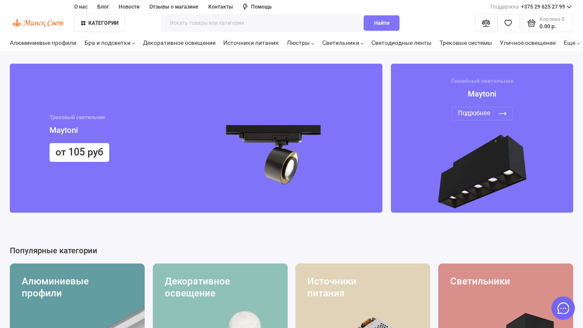Open the Новости link
Viewport: 583px width, 328px height.
point(129,7)
